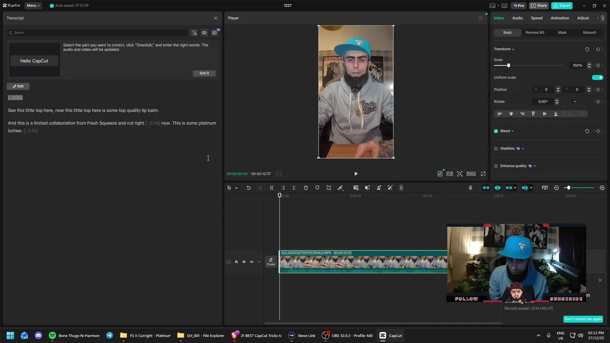Click the Share button
The image size is (610, 343).
pos(539,6)
